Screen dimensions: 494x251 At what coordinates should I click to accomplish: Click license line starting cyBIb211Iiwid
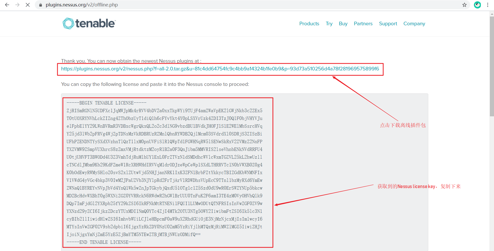[x=164, y=219]
